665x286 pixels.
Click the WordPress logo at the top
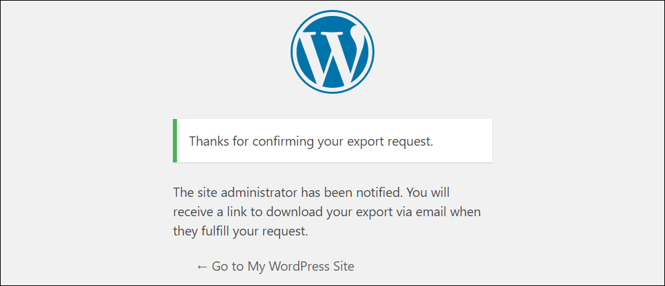(332, 52)
